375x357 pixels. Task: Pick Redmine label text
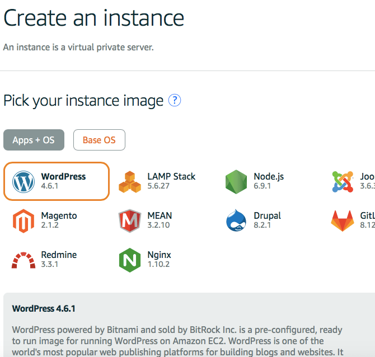(59, 255)
